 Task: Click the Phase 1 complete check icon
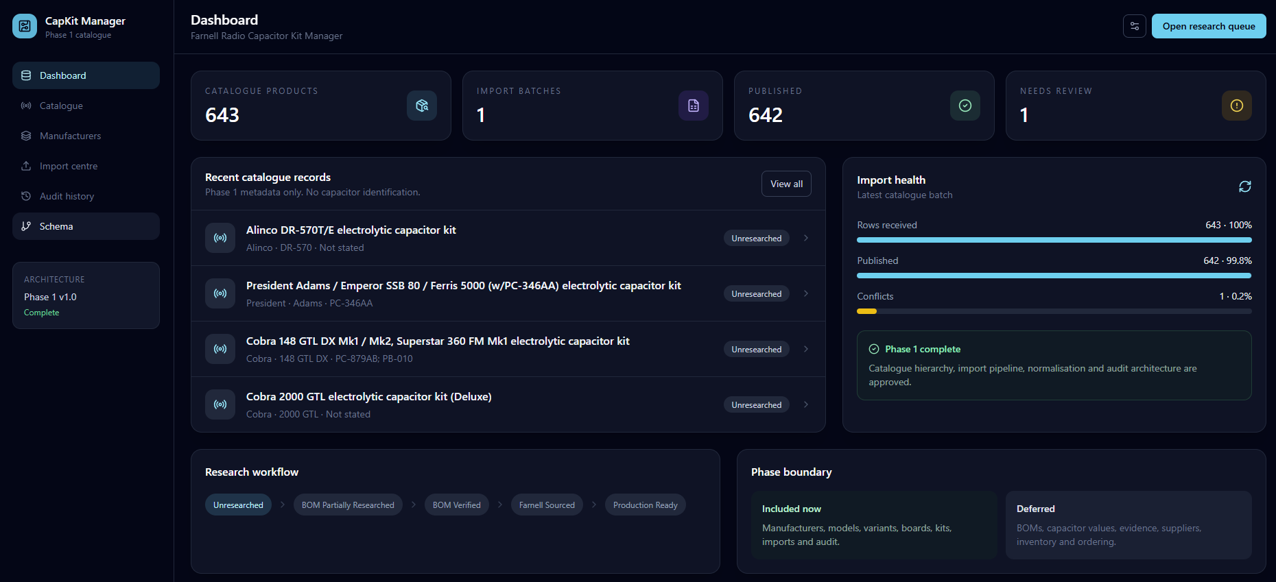(874, 349)
